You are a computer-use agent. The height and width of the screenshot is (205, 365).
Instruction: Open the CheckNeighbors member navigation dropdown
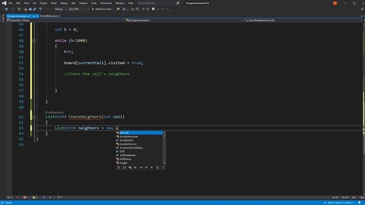pos(303,20)
